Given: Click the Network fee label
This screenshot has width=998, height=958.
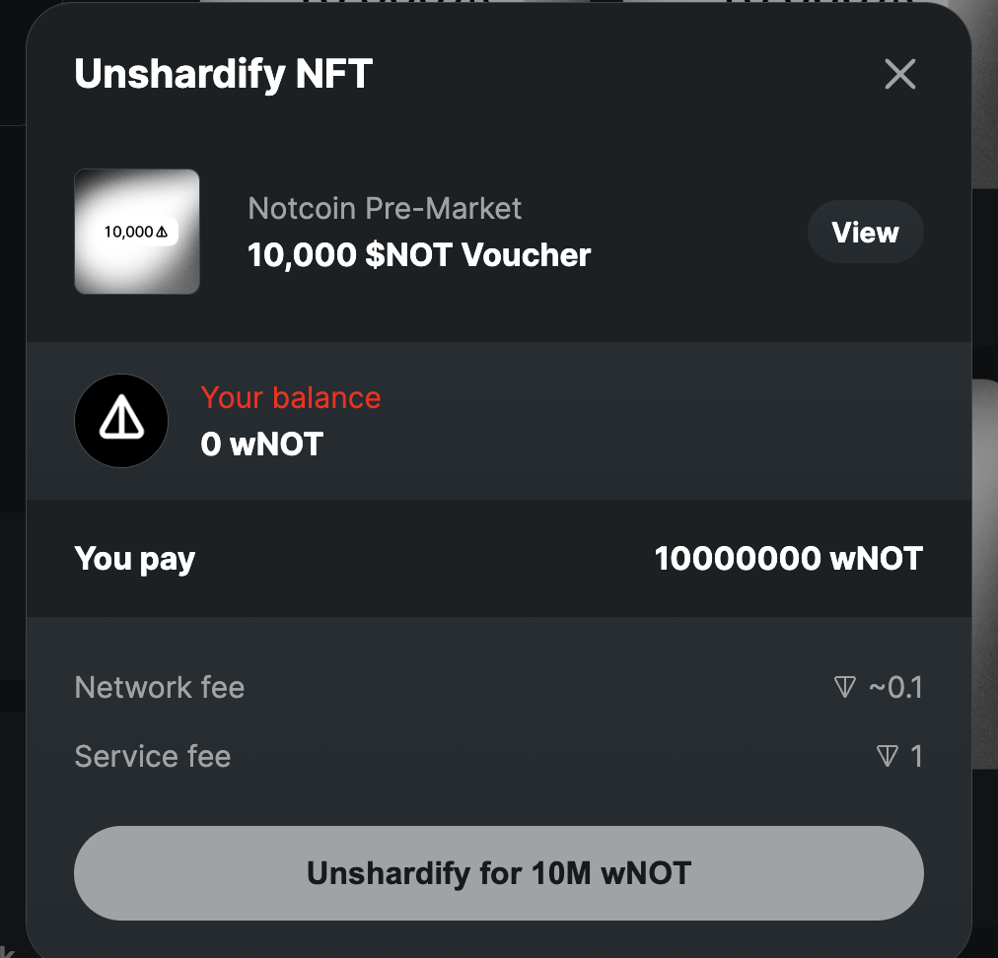Looking at the screenshot, I should (160, 687).
